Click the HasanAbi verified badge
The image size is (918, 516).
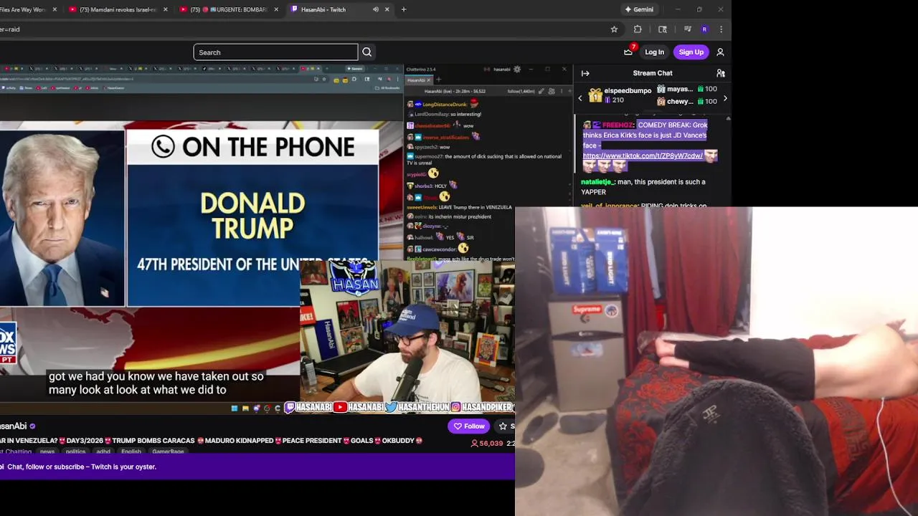[x=32, y=426]
